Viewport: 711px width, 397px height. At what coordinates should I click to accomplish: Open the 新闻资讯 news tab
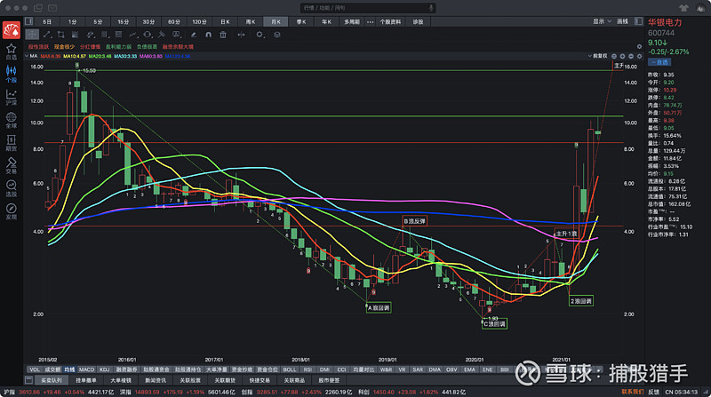tap(156, 380)
